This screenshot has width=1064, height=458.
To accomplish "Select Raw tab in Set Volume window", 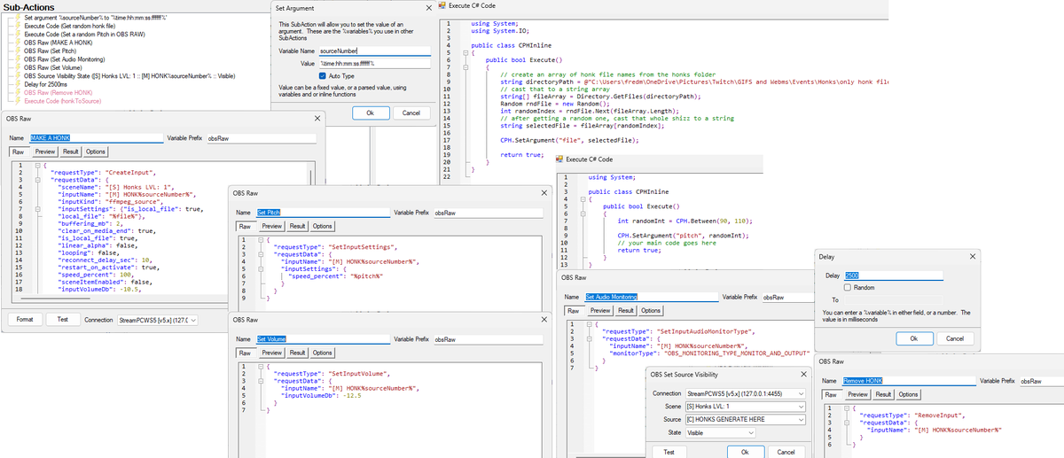I will click(x=246, y=353).
